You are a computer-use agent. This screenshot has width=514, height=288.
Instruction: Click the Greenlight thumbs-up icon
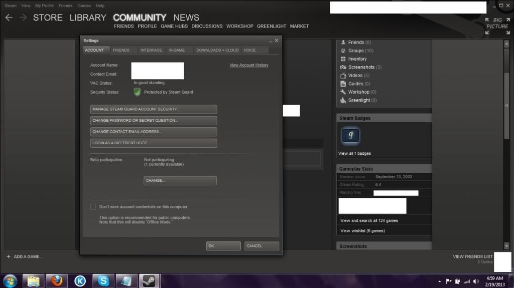pos(343,100)
